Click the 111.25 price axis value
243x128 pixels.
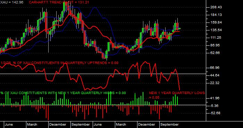click(216, 38)
